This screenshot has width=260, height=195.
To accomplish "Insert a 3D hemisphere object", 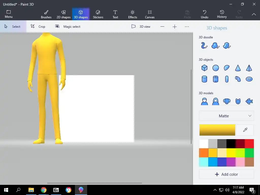I will tap(227, 68).
